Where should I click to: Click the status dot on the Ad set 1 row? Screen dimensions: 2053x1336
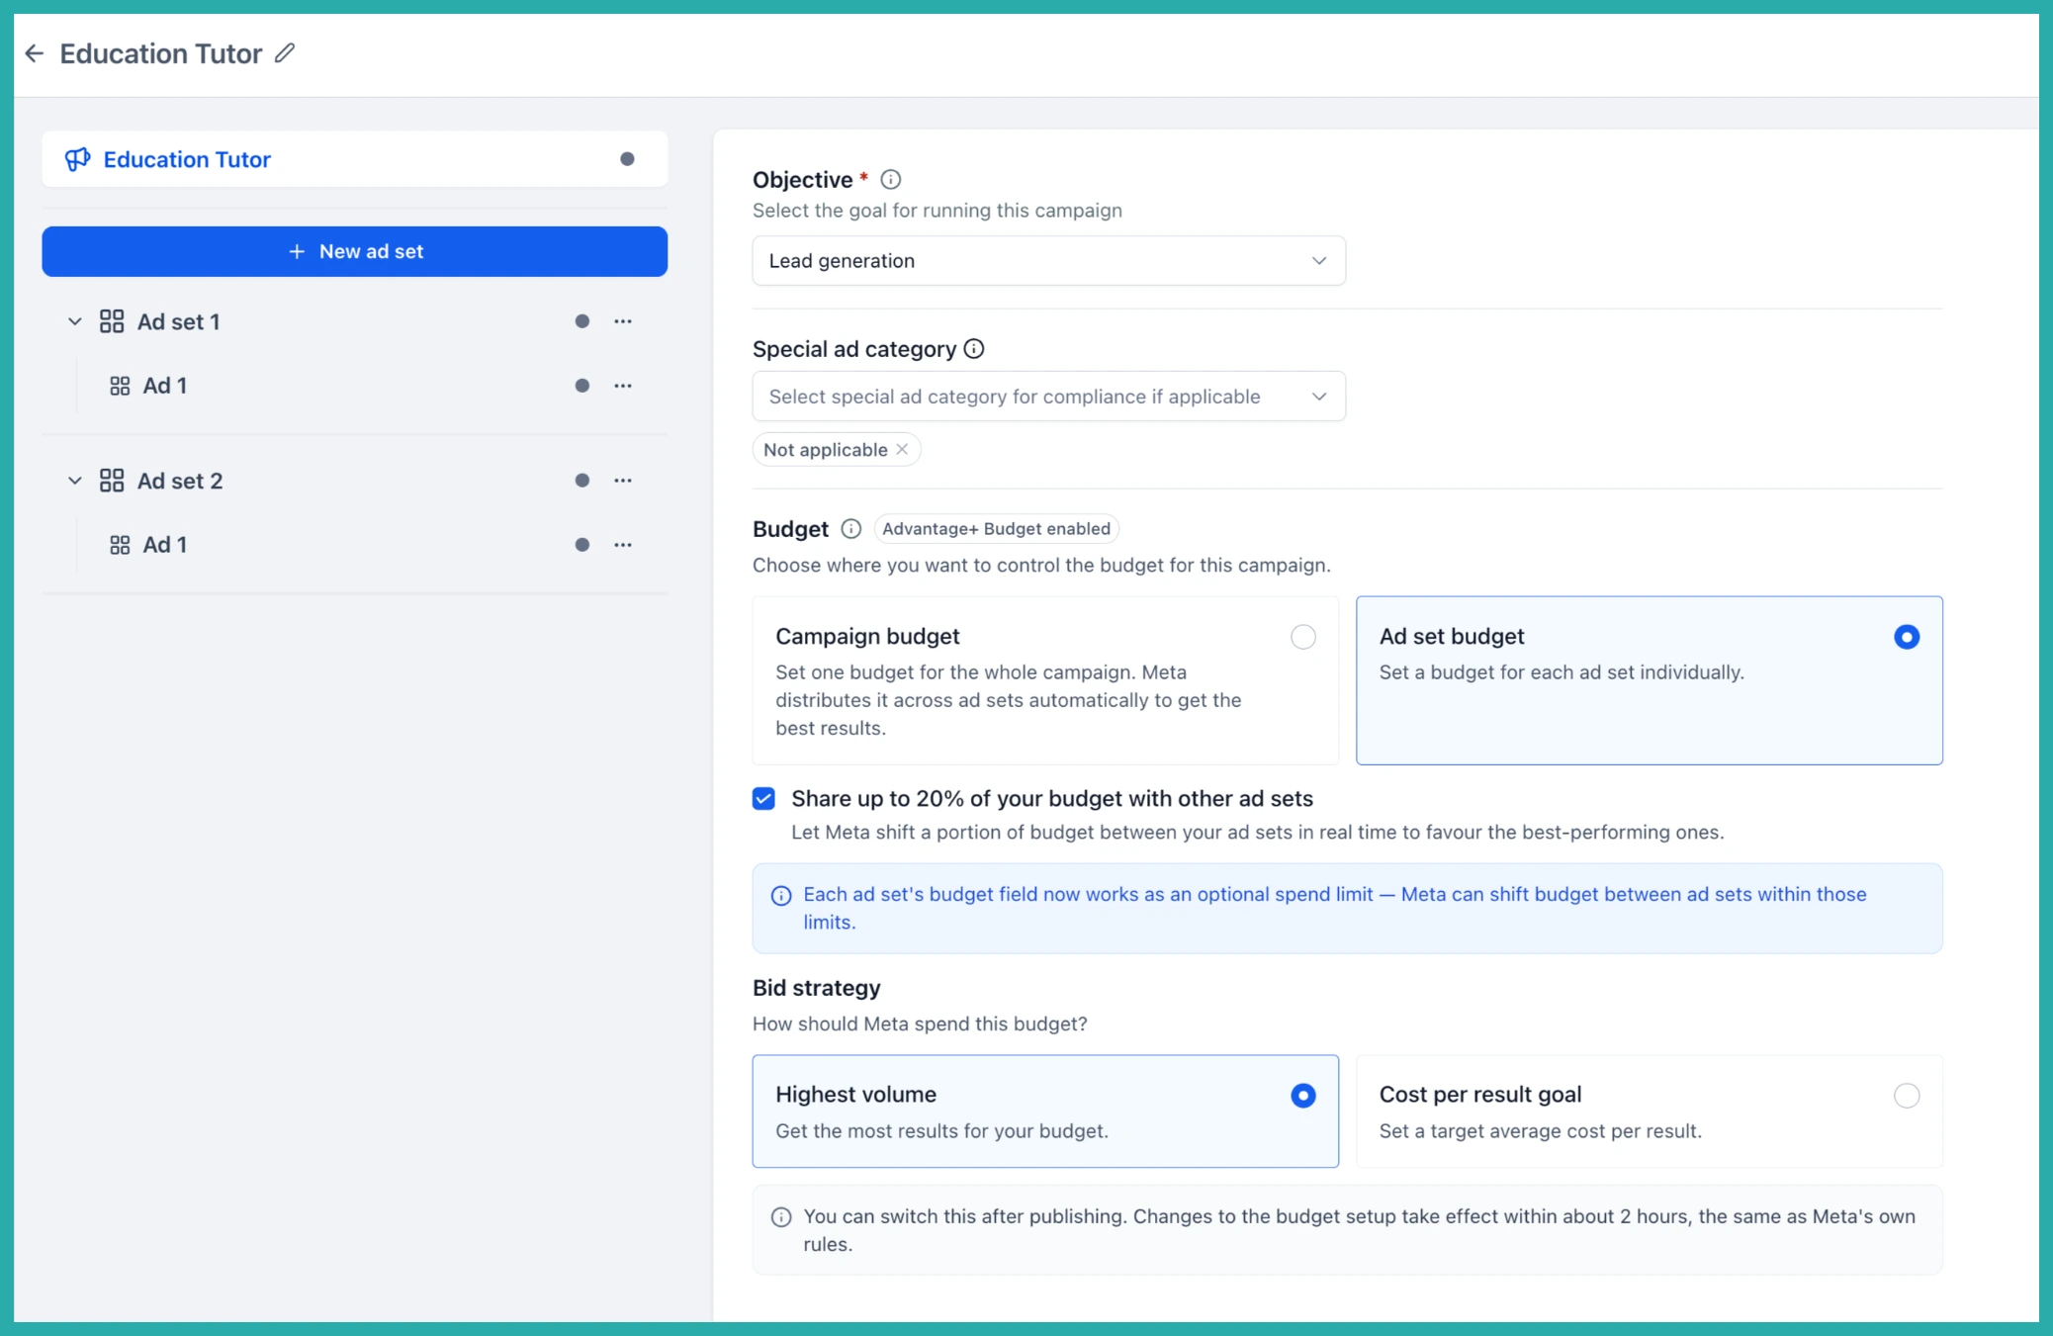[x=582, y=321]
